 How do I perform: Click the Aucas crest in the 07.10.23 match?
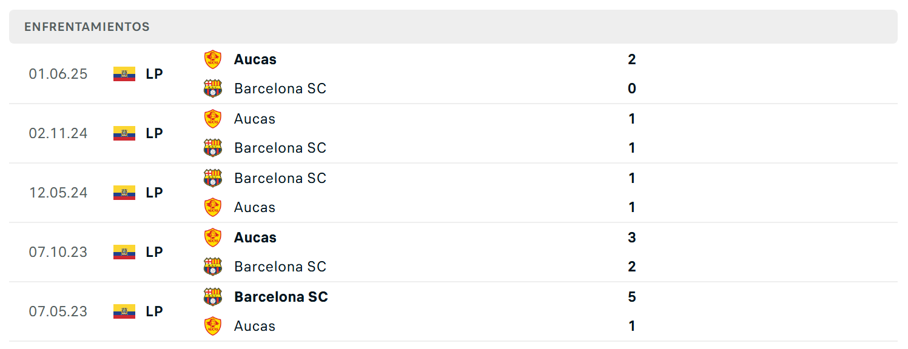click(x=213, y=238)
